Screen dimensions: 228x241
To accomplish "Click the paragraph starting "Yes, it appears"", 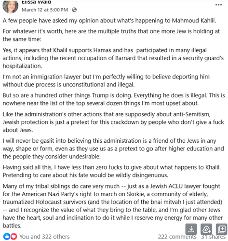I will tap(113, 58).
